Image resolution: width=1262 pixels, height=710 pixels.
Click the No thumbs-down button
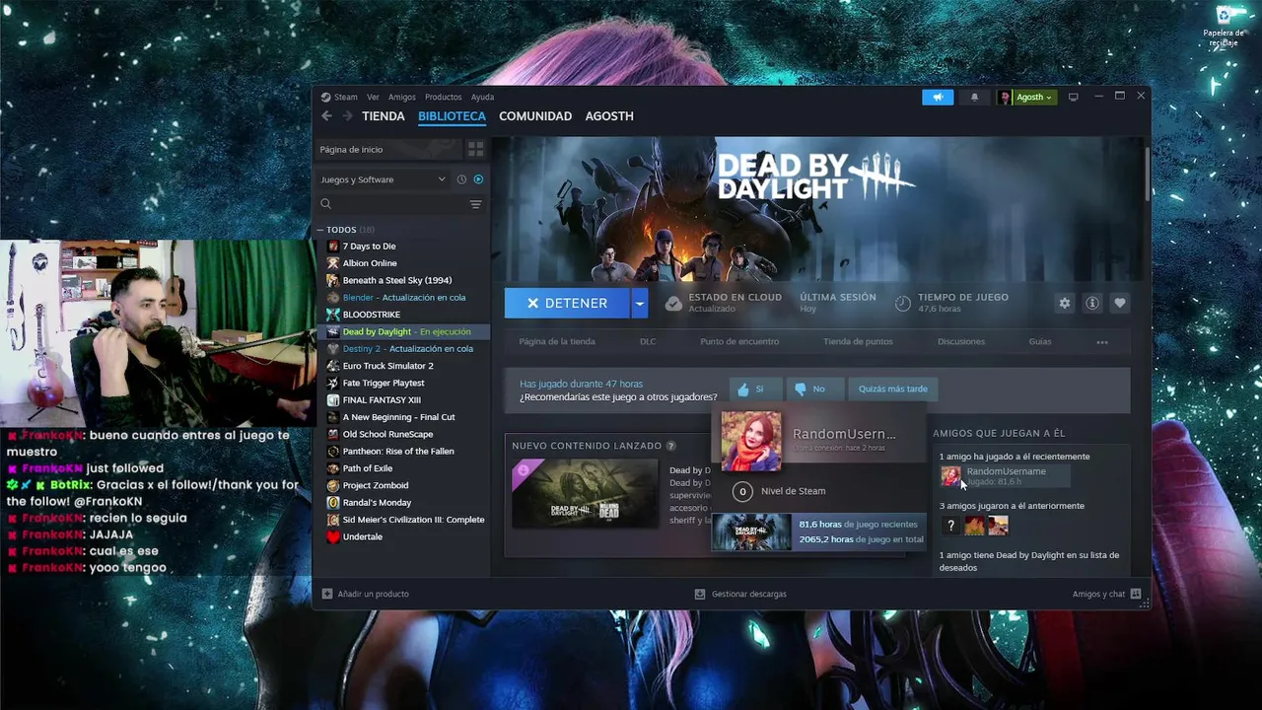[813, 389]
